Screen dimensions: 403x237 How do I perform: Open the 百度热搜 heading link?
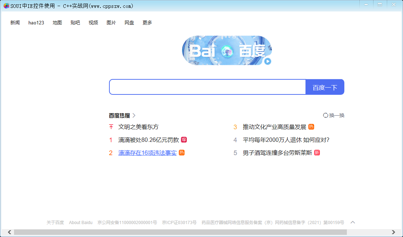[119, 116]
